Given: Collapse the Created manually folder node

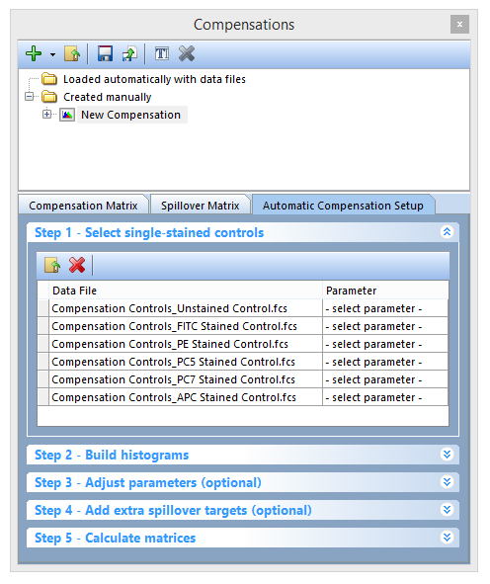Looking at the screenshot, I should [29, 97].
